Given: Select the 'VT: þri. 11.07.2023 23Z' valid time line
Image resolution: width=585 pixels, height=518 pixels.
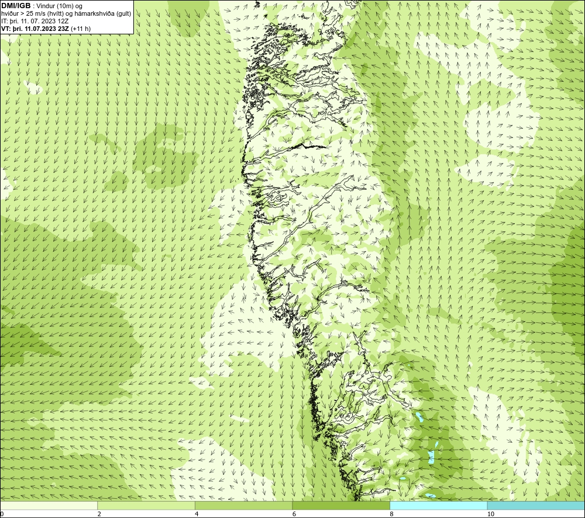Looking at the screenshot, I should 46,29.
